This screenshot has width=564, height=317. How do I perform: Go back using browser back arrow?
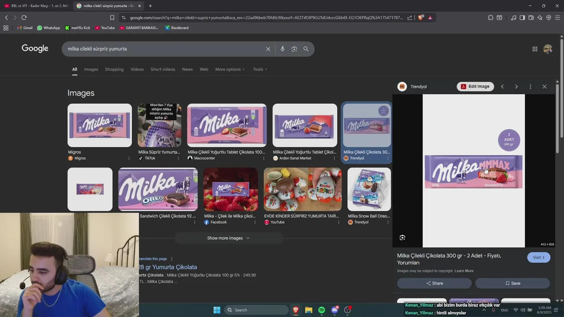point(6,18)
